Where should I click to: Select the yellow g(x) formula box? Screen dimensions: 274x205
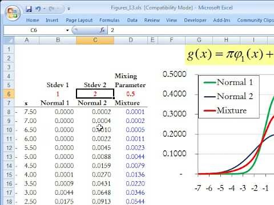229,55
